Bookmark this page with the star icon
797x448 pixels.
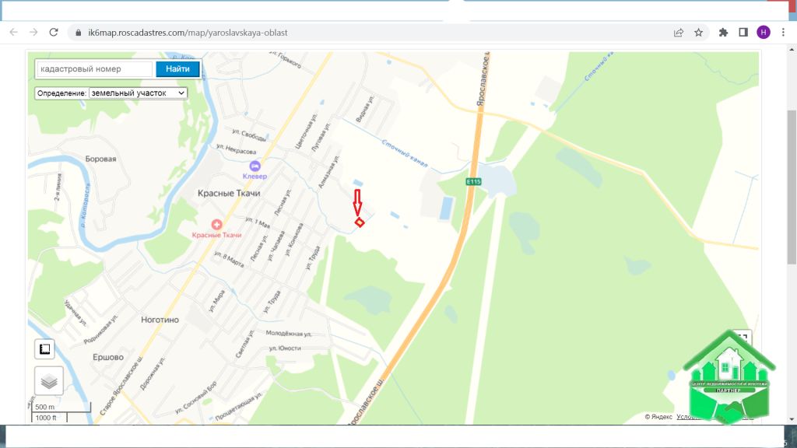699,32
